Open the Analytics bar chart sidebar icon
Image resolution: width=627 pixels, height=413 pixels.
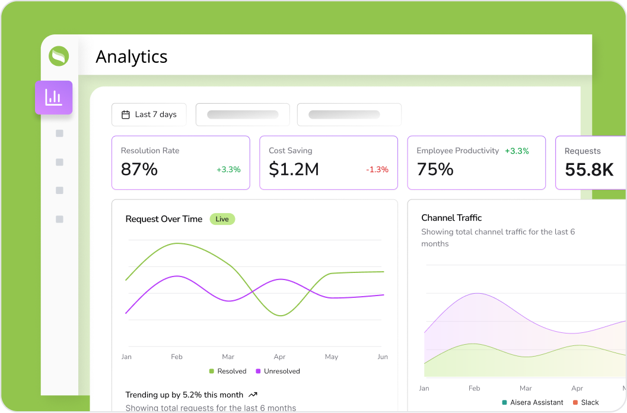point(54,97)
